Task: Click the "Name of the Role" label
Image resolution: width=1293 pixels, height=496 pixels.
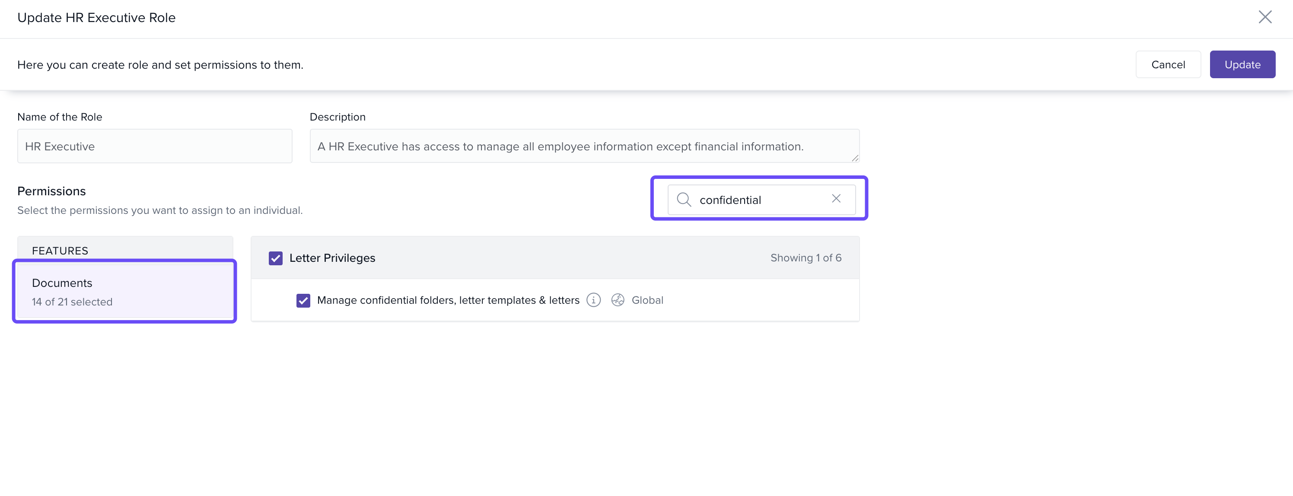Action: (60, 117)
